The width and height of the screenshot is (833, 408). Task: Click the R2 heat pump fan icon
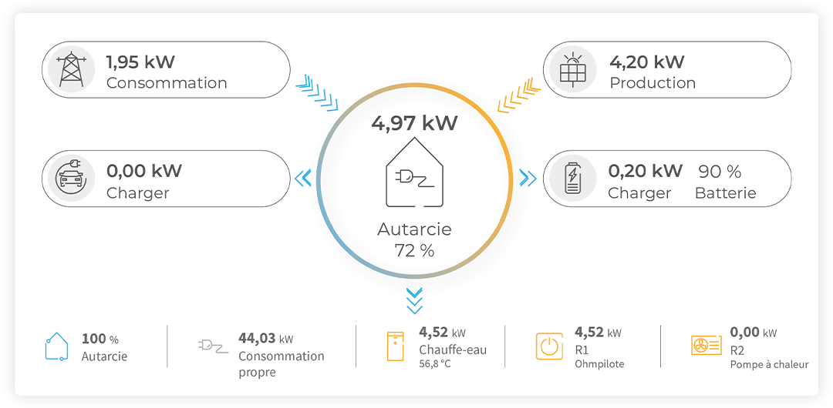point(707,346)
